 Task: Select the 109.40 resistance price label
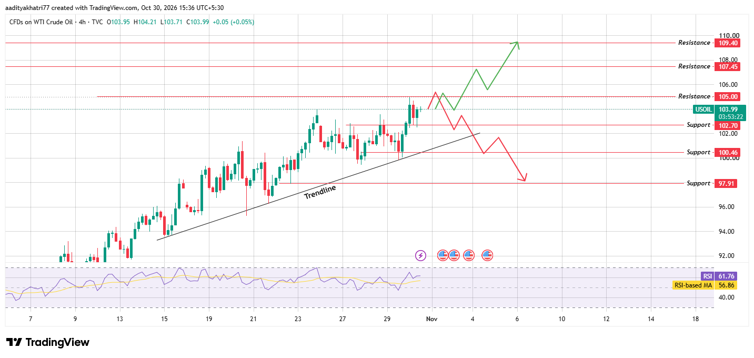[726, 43]
